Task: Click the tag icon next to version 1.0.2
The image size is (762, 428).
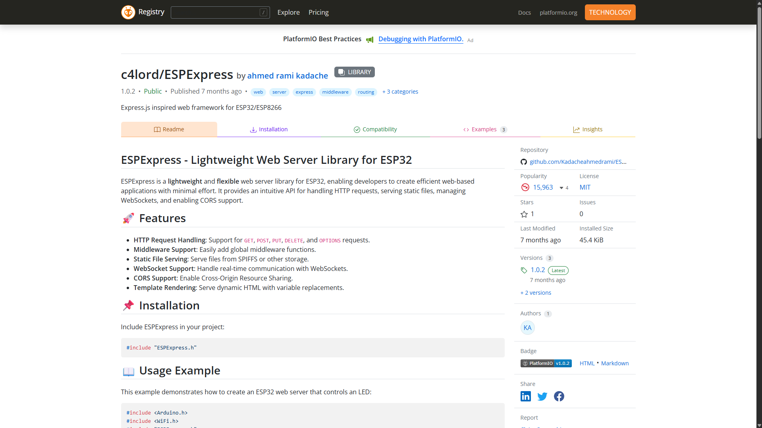Action: (x=523, y=270)
